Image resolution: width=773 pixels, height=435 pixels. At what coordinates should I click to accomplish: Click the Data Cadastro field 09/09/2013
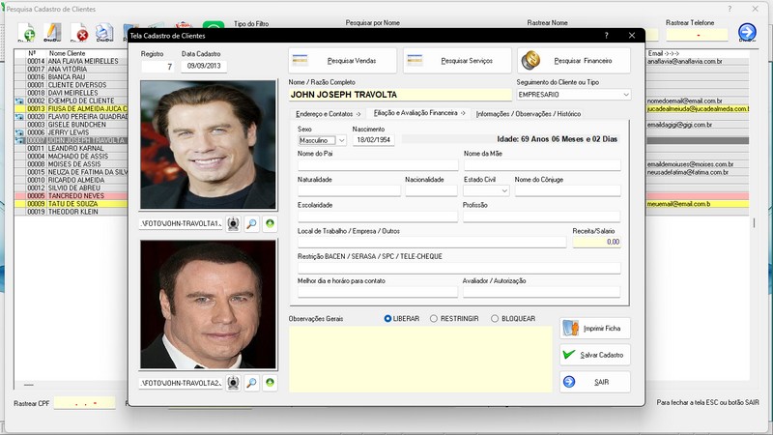coord(204,66)
